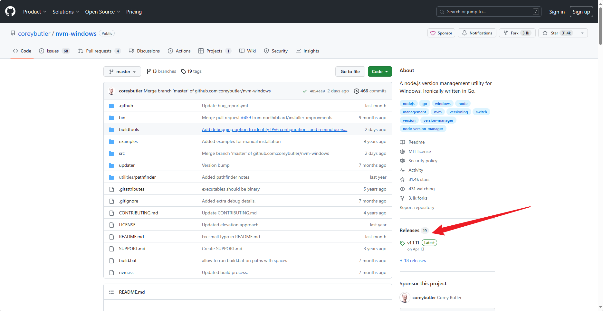The width and height of the screenshot is (603, 311).
Task: Expand the star lists dropdown arrow
Action: click(x=582, y=33)
